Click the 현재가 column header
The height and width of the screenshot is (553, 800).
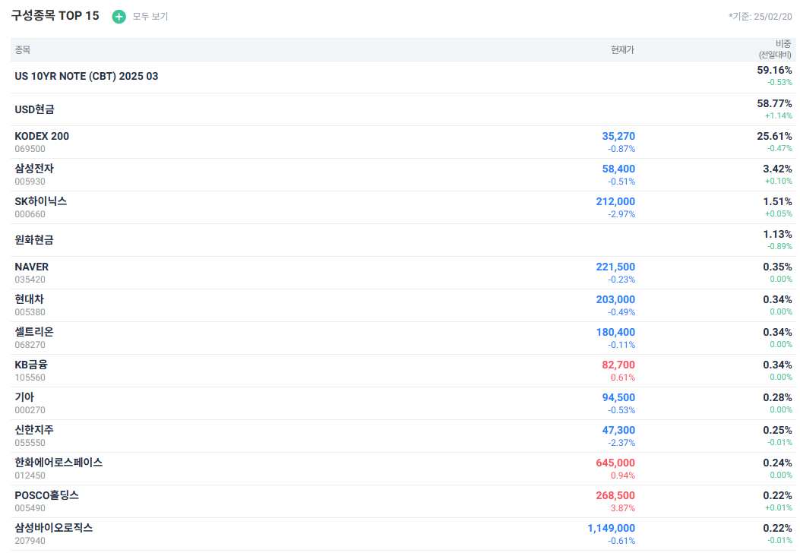622,49
